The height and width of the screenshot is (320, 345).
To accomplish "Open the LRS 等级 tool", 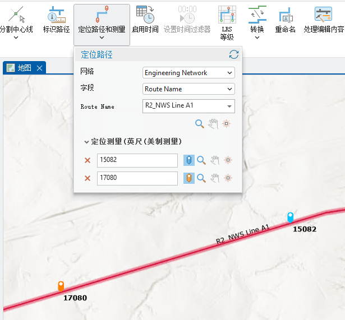I will coord(227,16).
